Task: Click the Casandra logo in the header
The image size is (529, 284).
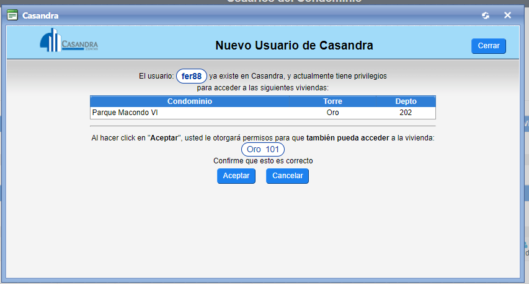Action: 69,40
